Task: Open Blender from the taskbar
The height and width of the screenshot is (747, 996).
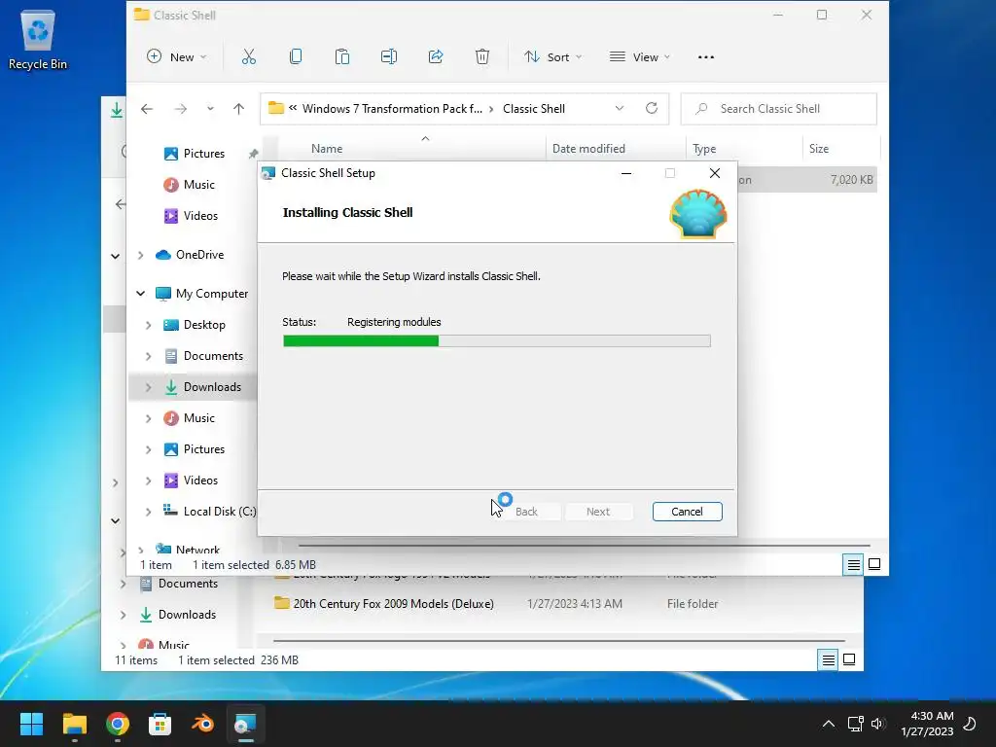Action: tap(202, 724)
